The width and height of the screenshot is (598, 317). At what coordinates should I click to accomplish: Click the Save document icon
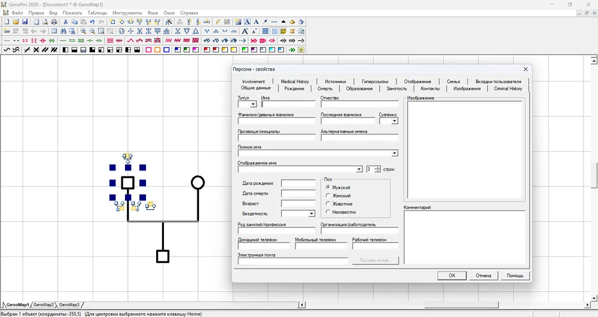pos(25,22)
